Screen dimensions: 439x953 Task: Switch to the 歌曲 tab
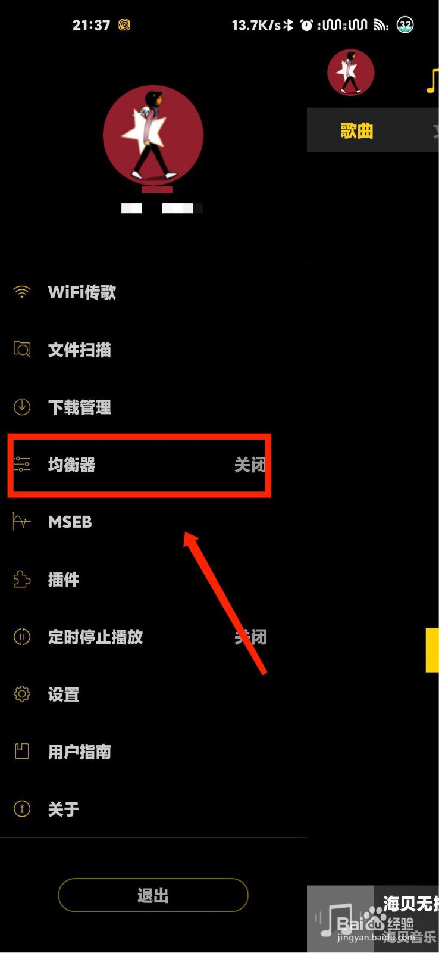pos(357,130)
